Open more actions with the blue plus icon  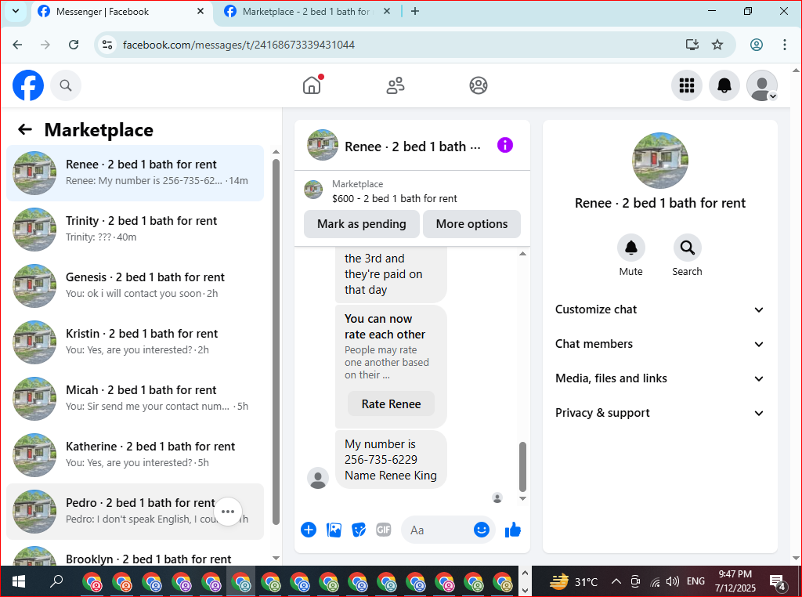tap(309, 530)
